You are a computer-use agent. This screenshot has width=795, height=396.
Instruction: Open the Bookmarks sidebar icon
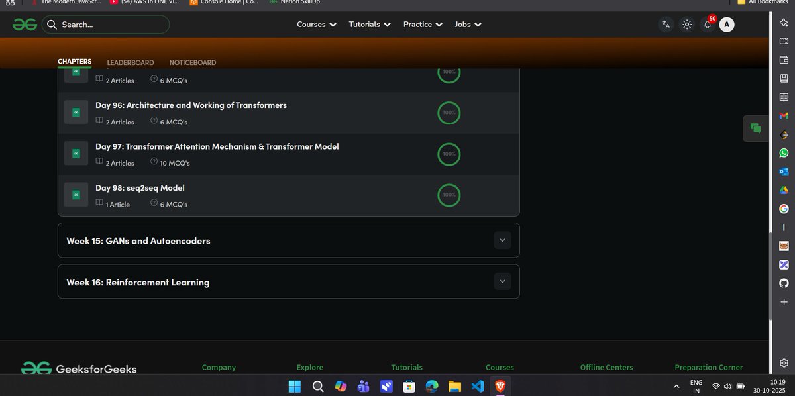pos(784,78)
